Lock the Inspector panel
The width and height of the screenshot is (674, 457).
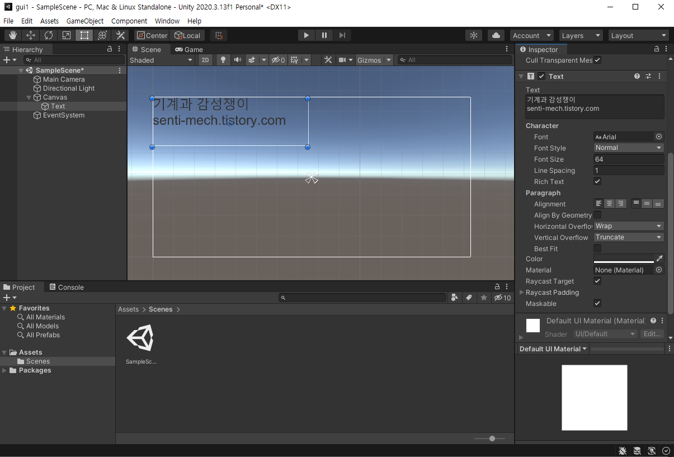pos(657,49)
